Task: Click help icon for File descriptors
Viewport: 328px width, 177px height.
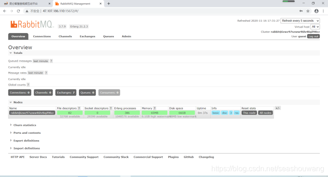Action: pyautogui.click(x=79, y=108)
